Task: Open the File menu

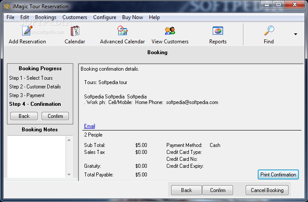Action: [10, 17]
